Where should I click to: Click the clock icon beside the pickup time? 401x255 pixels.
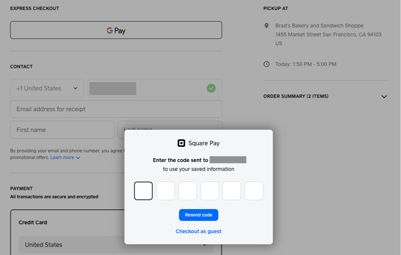tap(266, 64)
